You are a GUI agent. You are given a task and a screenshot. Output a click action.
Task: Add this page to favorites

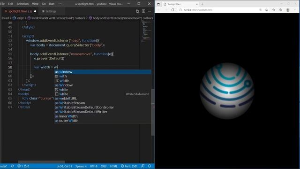click(x=266, y=10)
